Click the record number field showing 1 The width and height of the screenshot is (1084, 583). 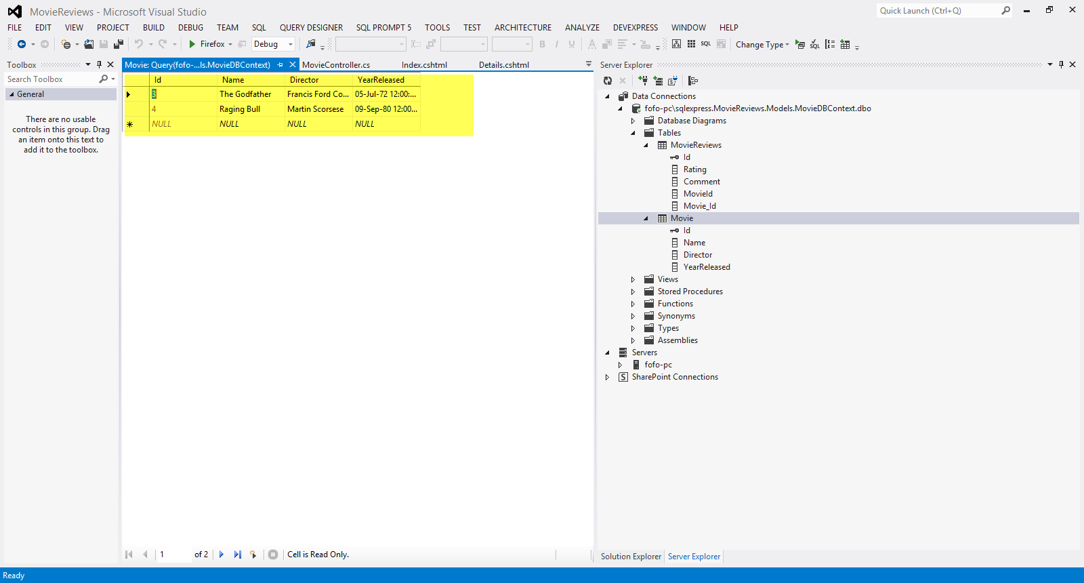click(173, 555)
